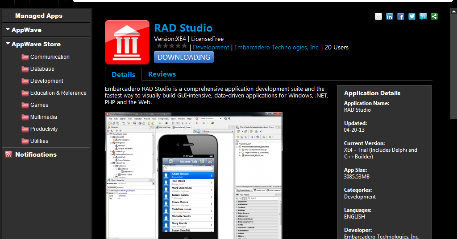Screen dimensions: 457x239
Task: Share on Yammer icon
Action: [x=423, y=16]
